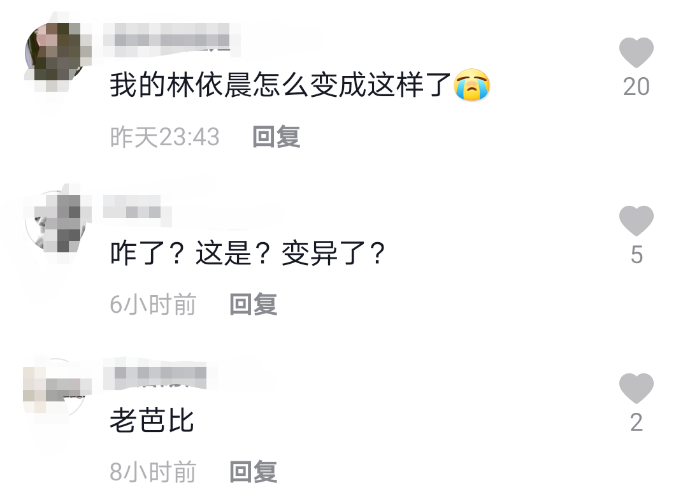Reply to the comment posted 6小时前
This screenshot has width=676, height=504.
point(253,304)
